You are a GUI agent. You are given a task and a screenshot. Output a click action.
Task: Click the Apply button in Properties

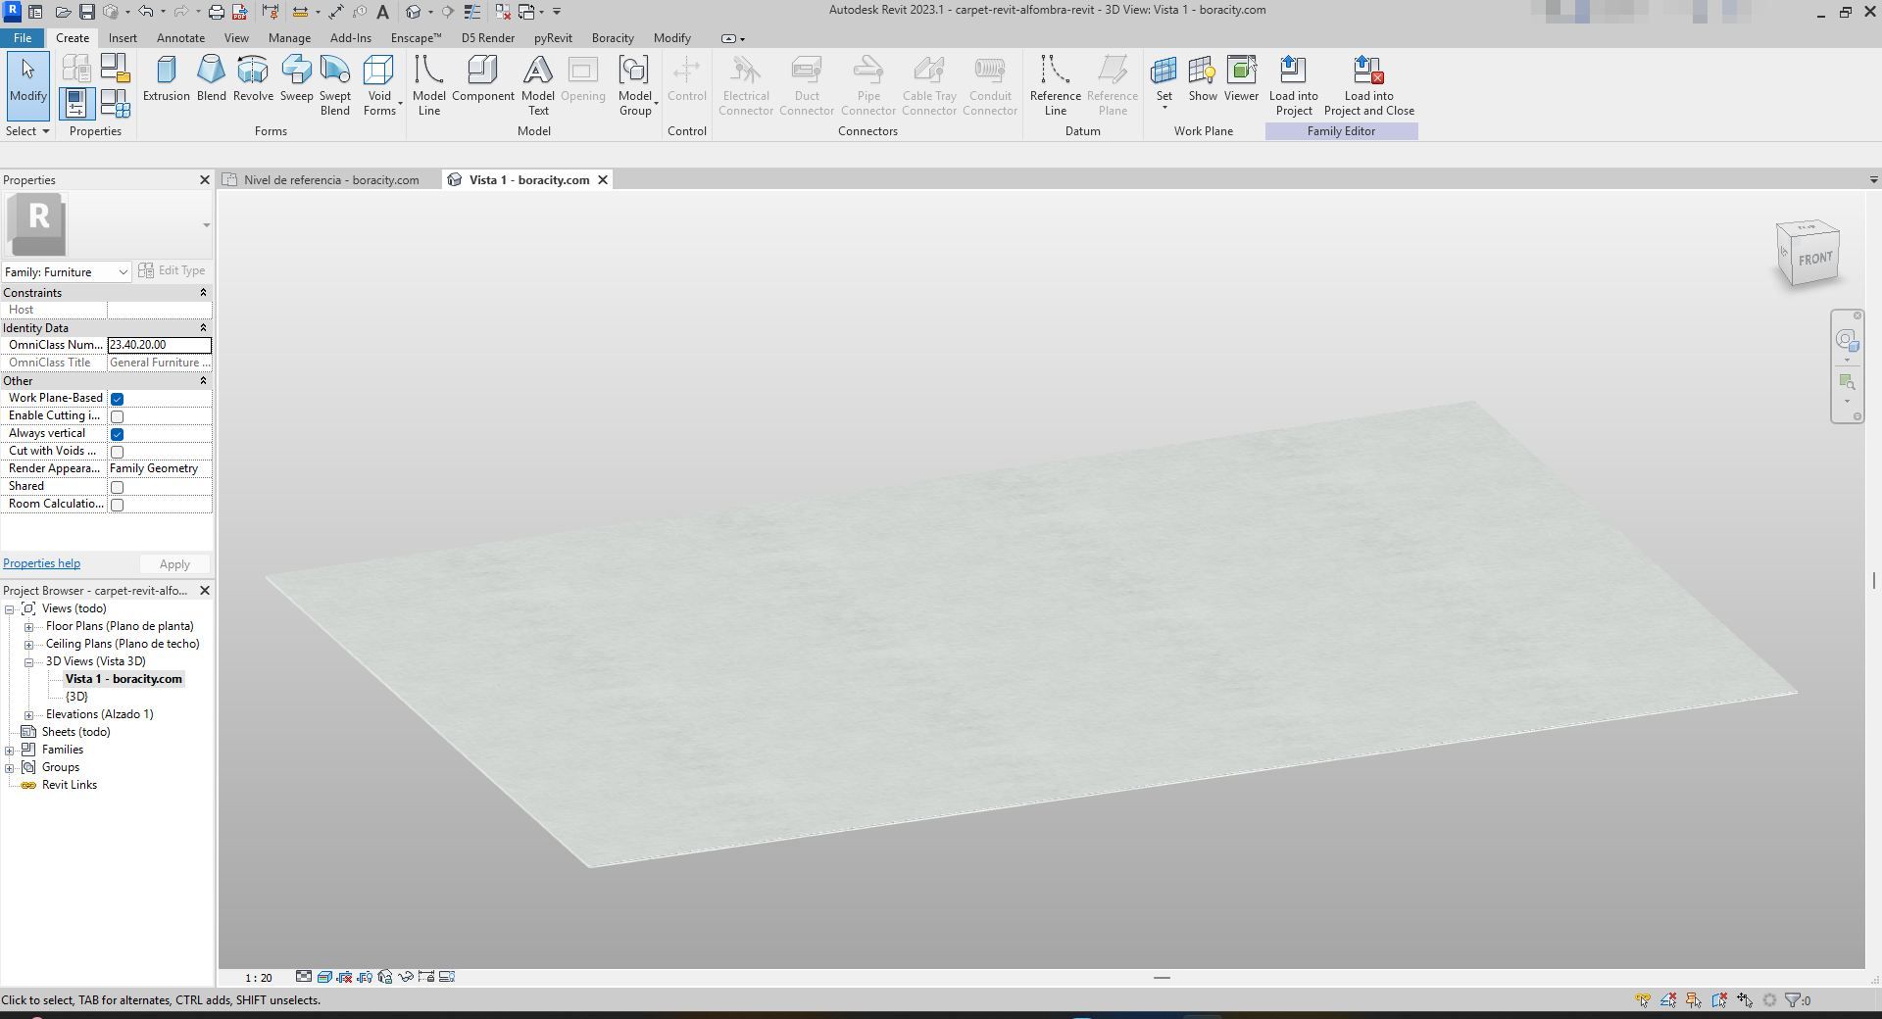click(174, 564)
